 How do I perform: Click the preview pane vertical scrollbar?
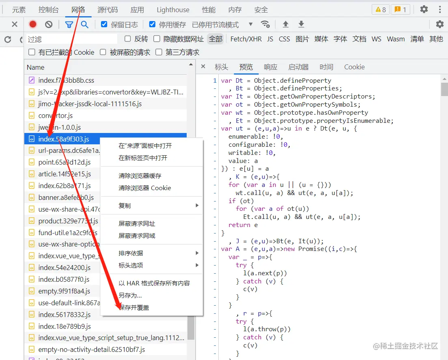[444, 89]
